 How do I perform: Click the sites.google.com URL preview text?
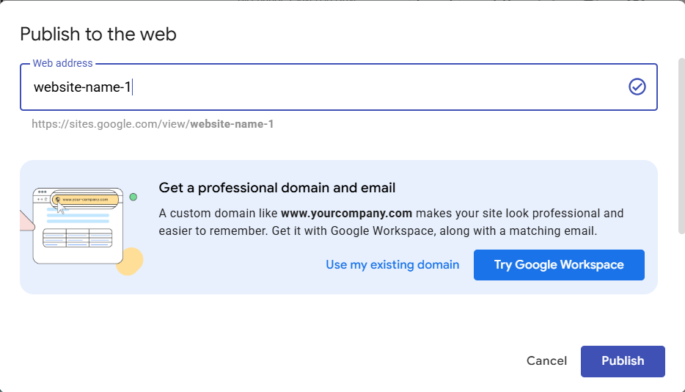[x=153, y=124]
